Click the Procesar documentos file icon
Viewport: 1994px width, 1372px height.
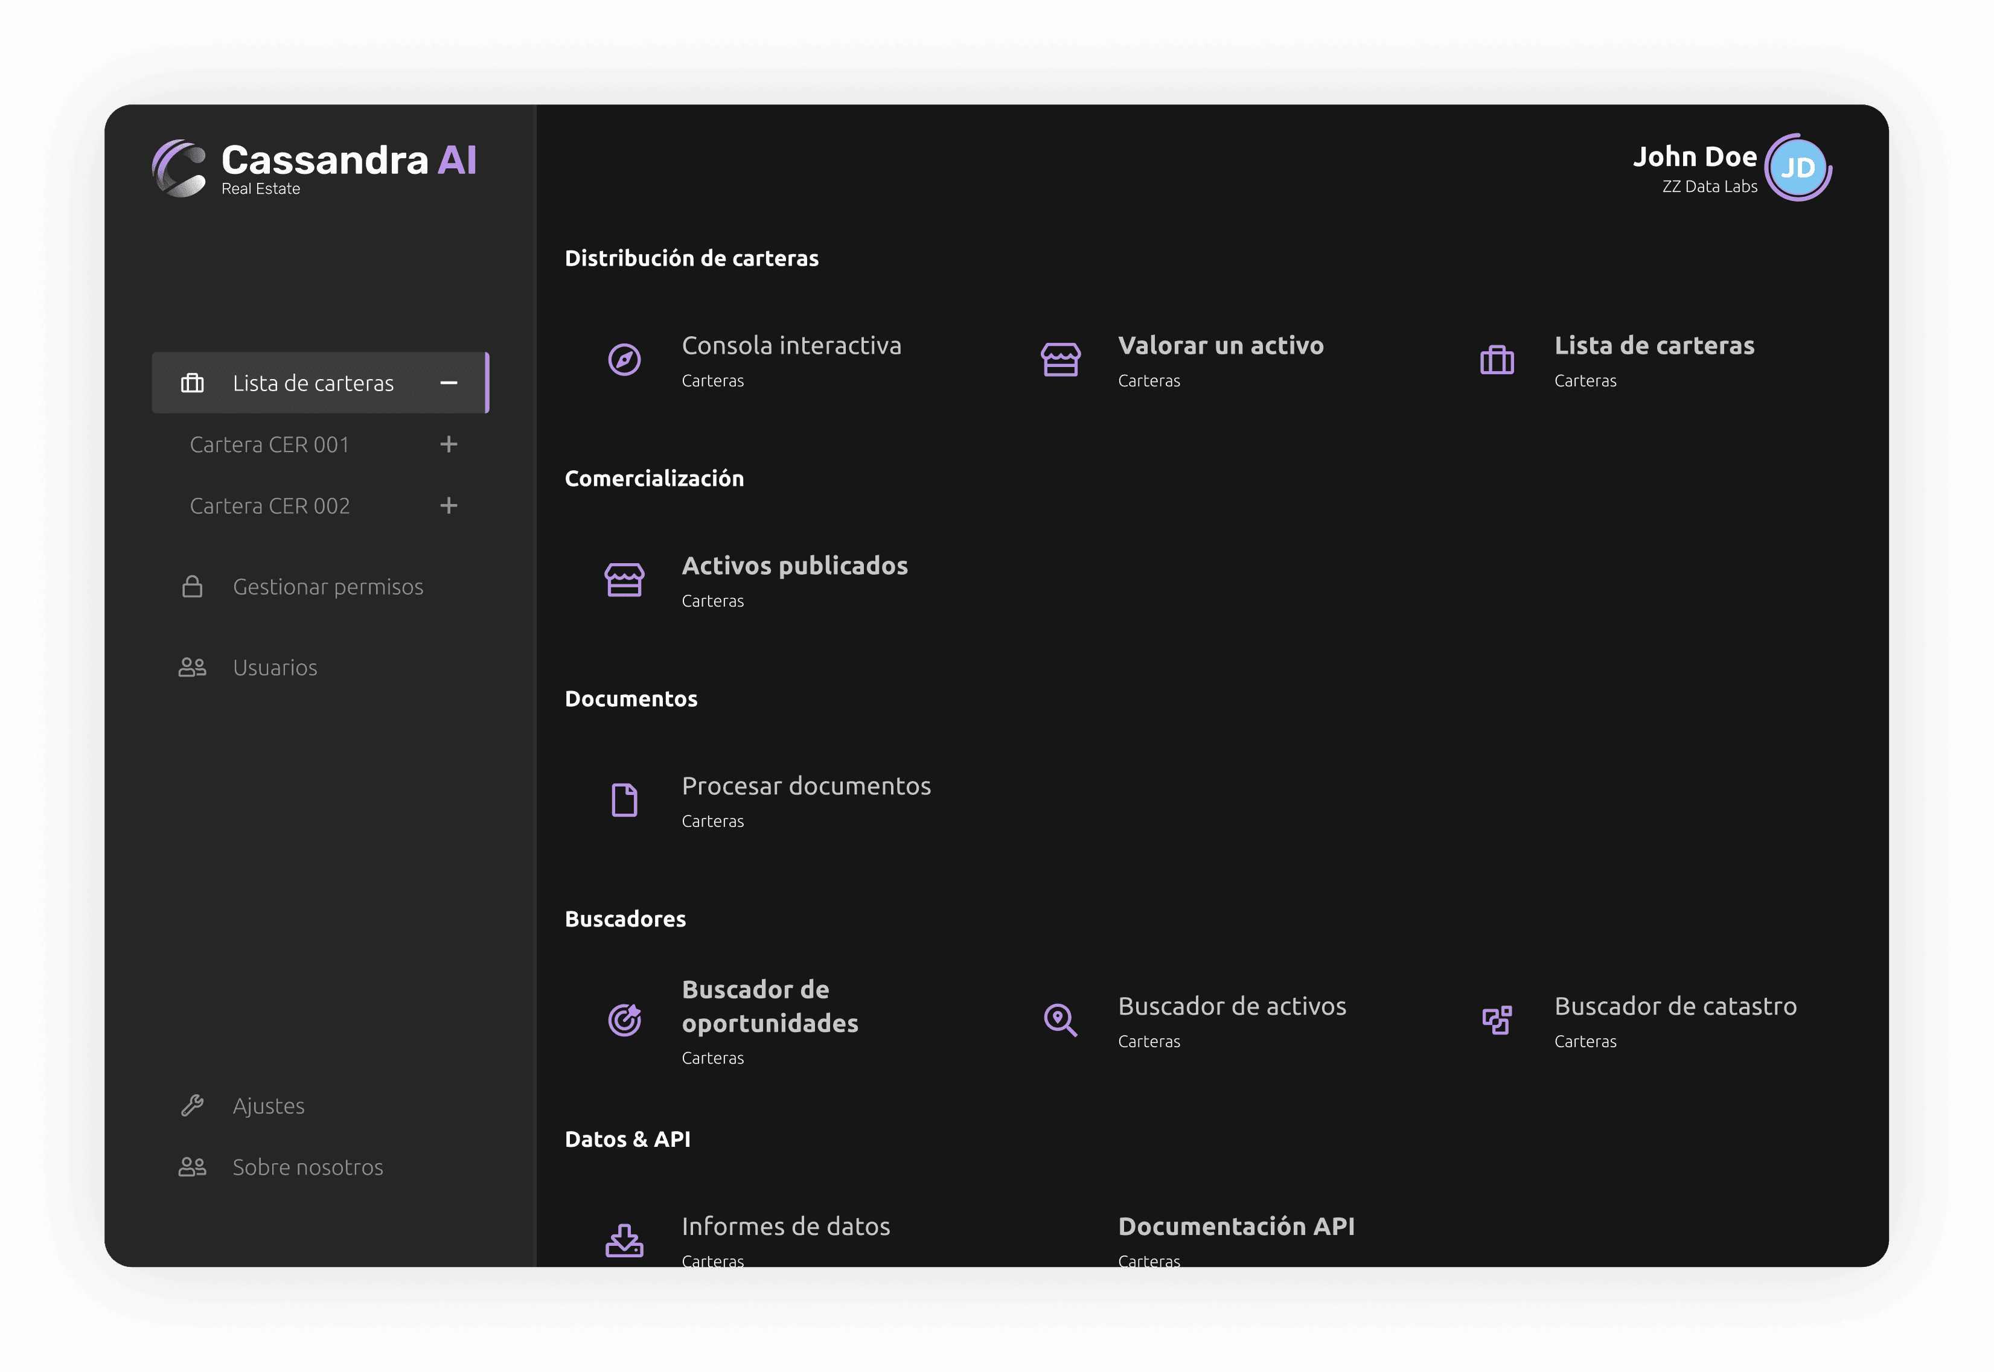click(624, 799)
